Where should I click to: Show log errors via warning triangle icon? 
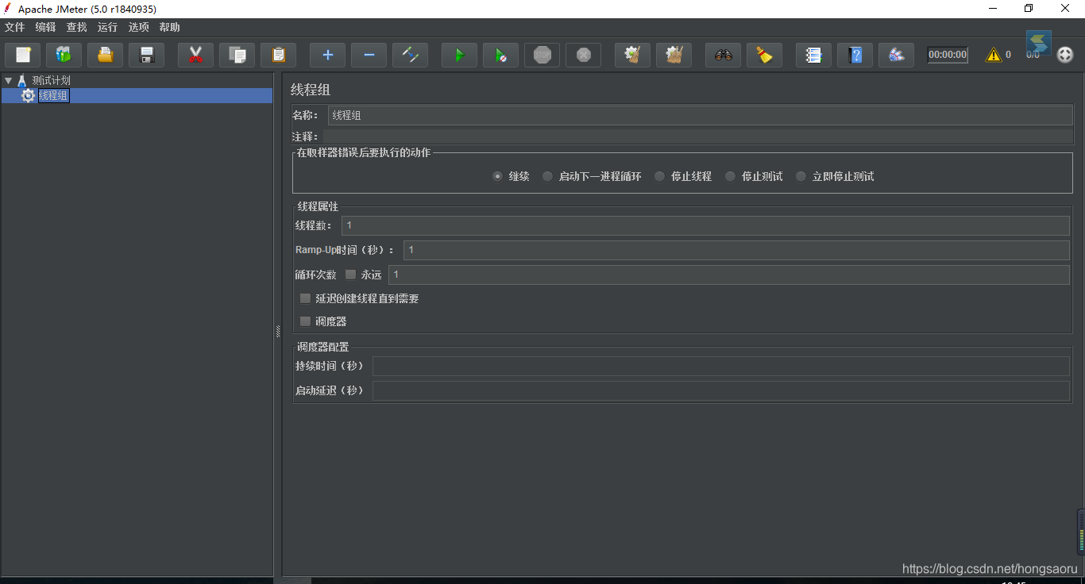tap(994, 55)
